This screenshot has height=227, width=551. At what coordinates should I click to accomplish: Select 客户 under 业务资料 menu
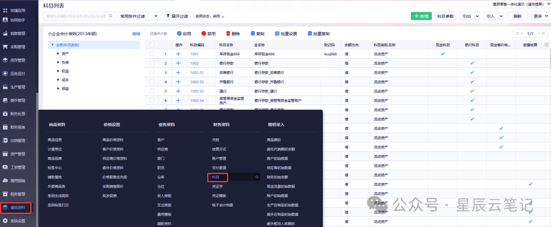161,140
